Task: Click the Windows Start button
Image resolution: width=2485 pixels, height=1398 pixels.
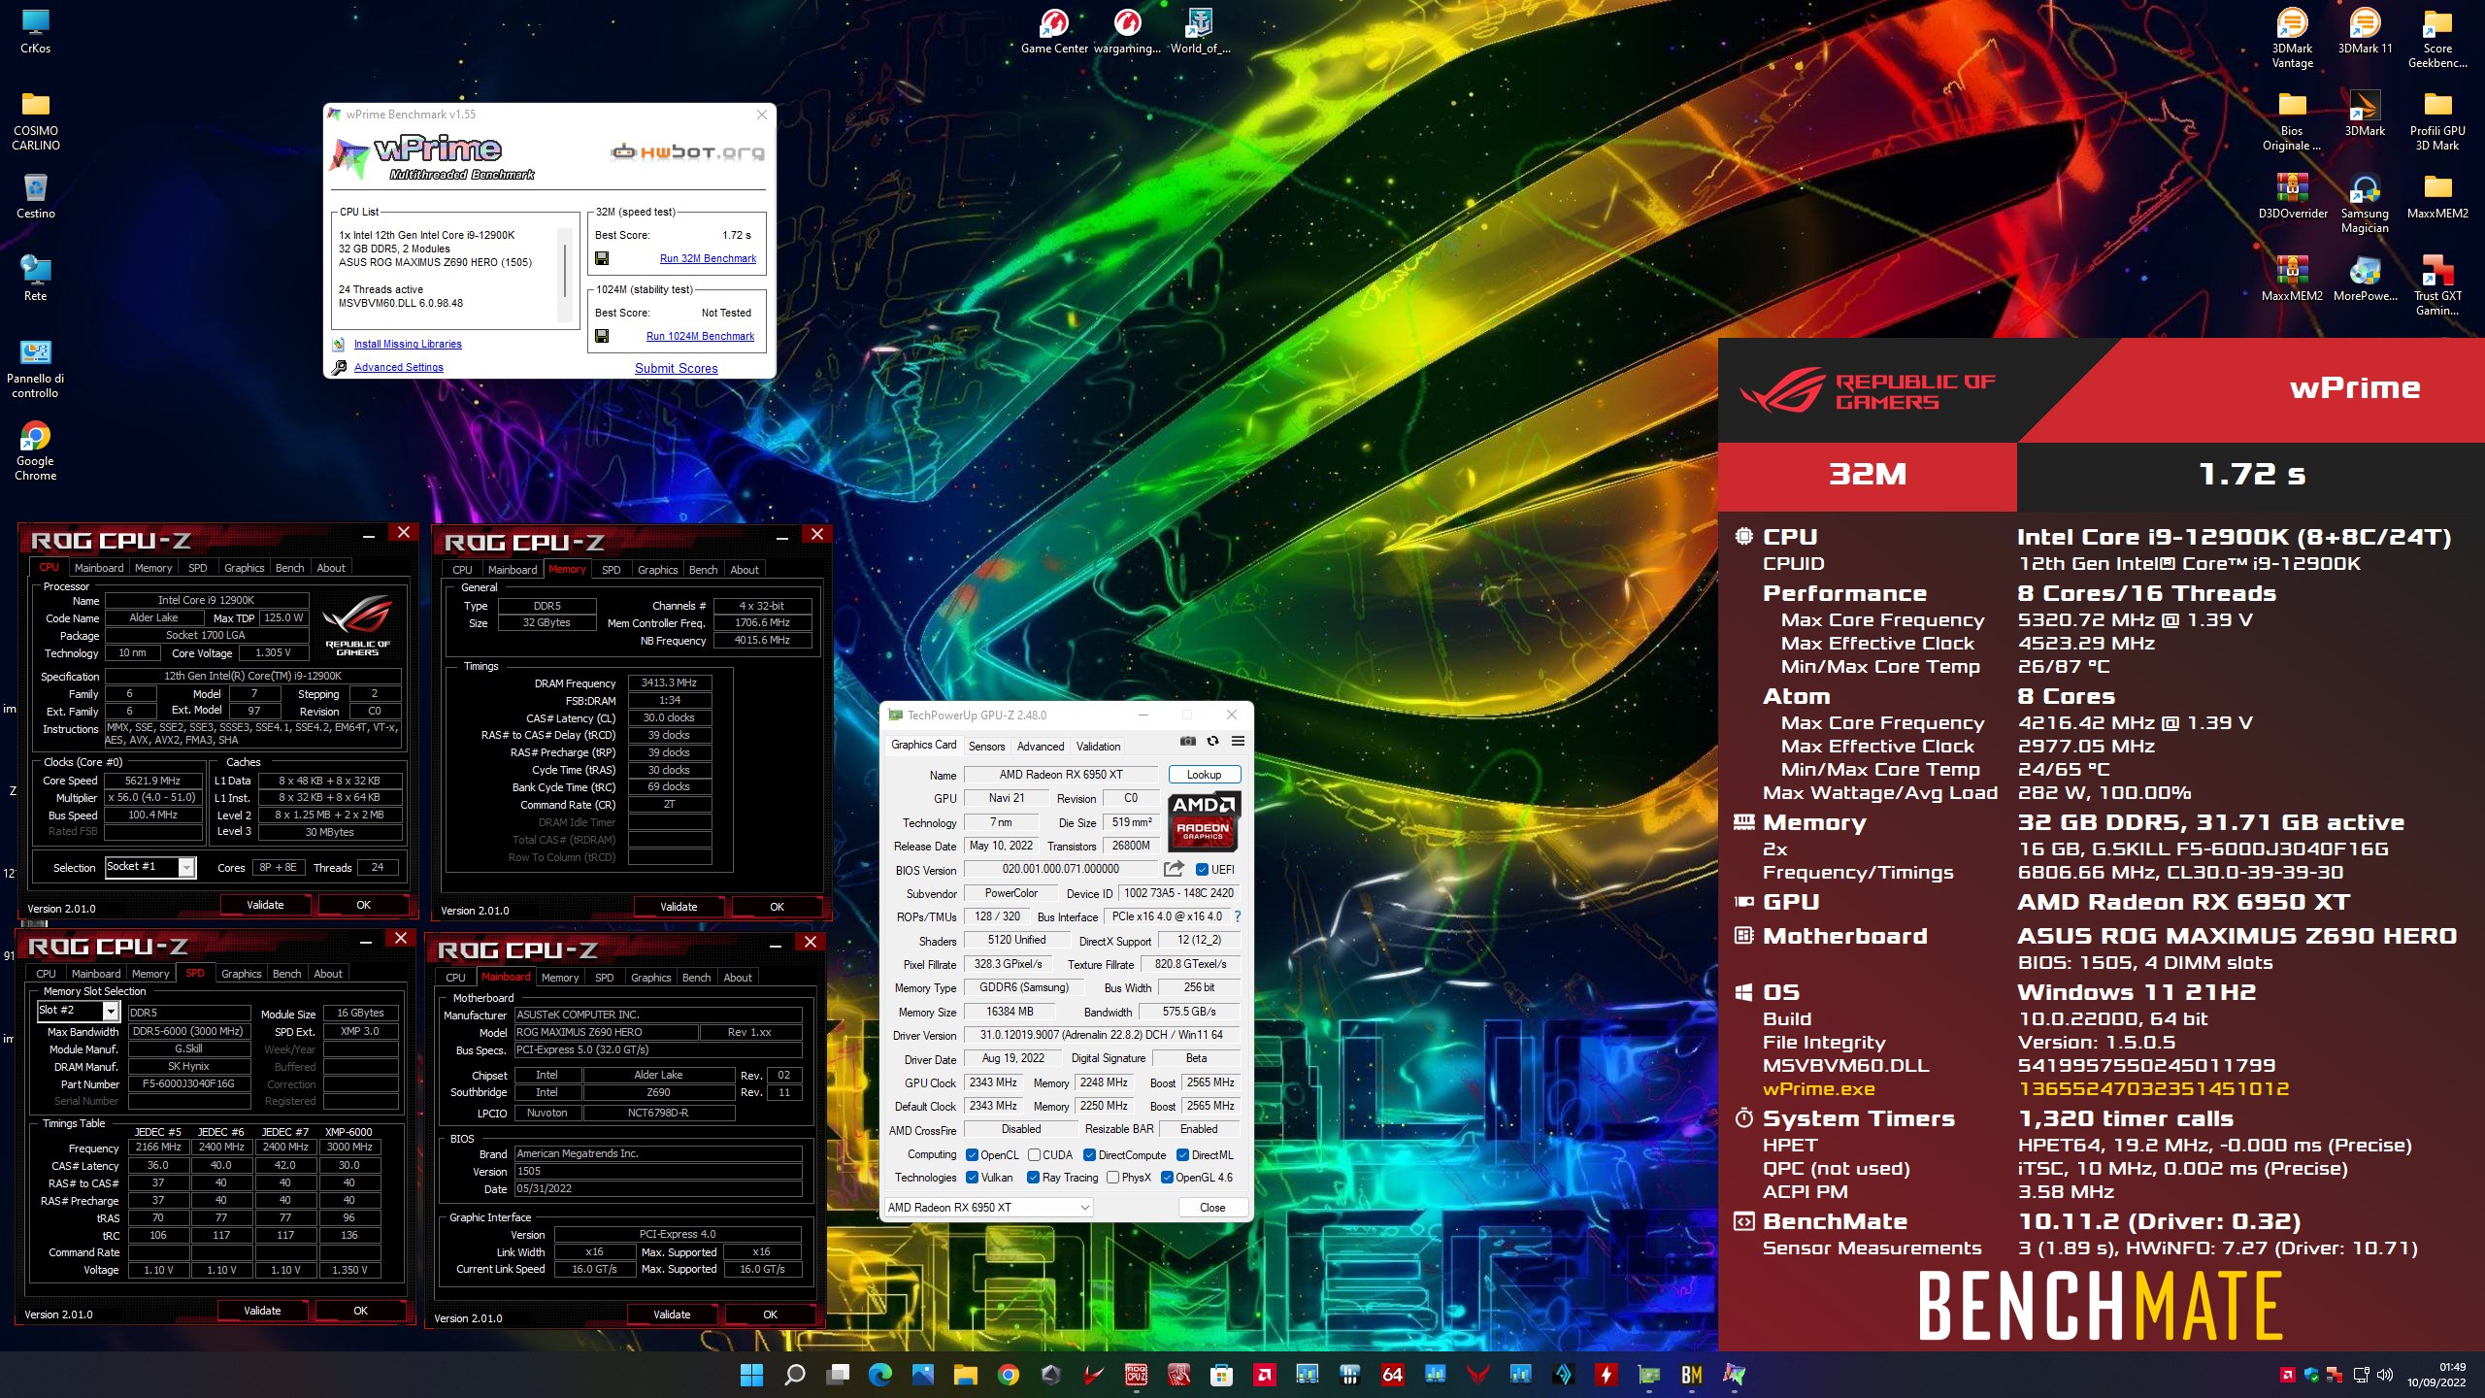Action: [751, 1374]
